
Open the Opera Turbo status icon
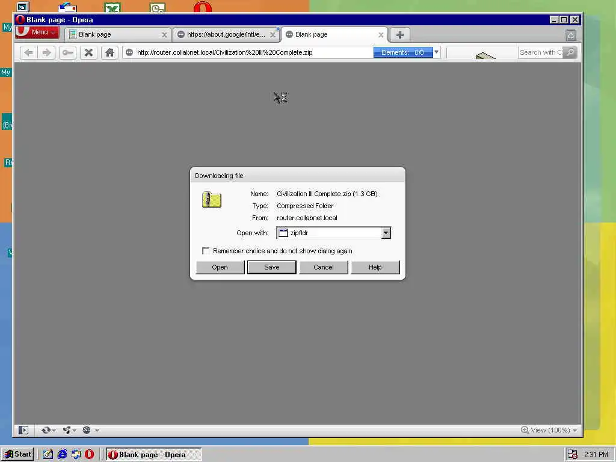tap(87, 430)
